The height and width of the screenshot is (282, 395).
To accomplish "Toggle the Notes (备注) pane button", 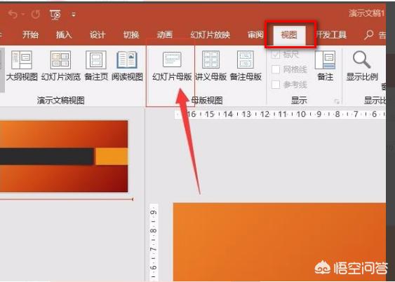I will pyautogui.click(x=325, y=66).
